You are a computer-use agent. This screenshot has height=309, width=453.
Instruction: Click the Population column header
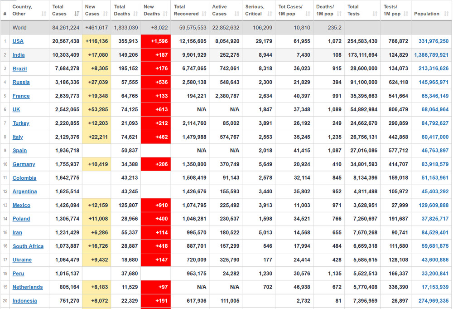click(427, 14)
